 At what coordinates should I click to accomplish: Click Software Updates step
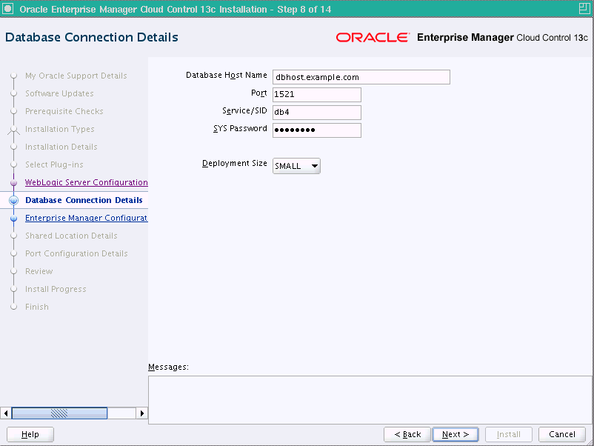(x=59, y=93)
